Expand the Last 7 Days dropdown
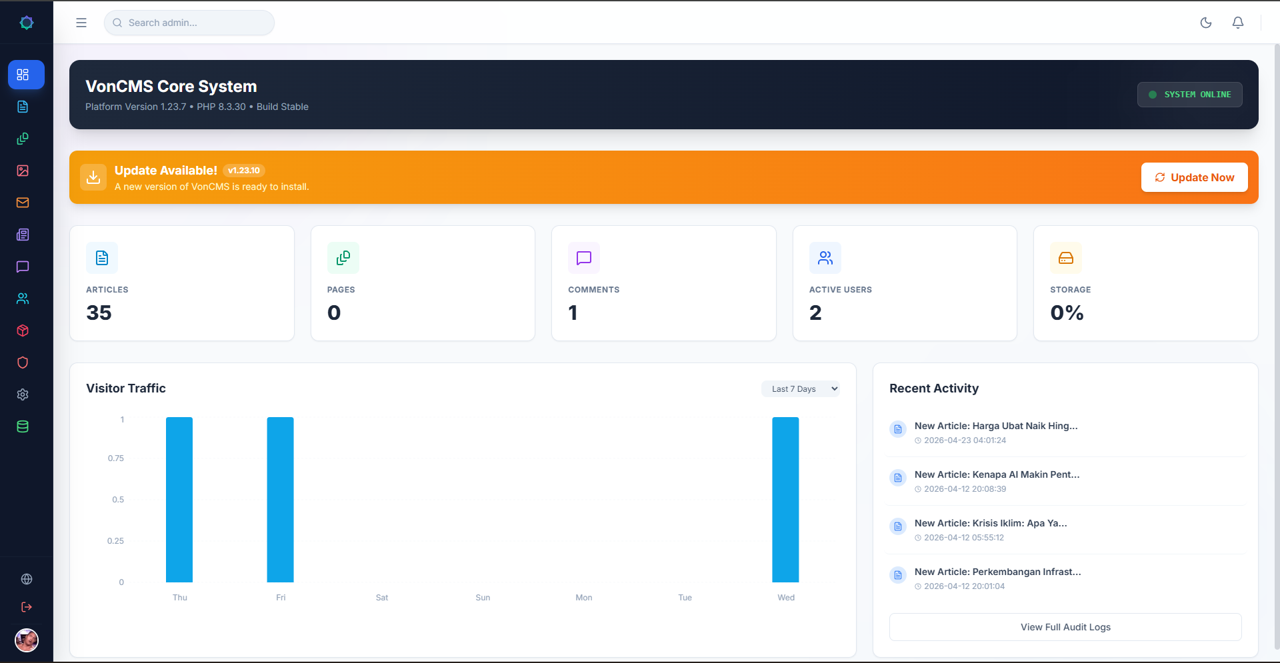 coord(801,389)
